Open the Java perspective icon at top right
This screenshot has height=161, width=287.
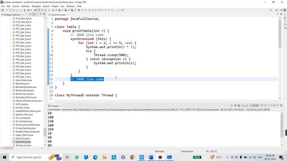(285, 10)
